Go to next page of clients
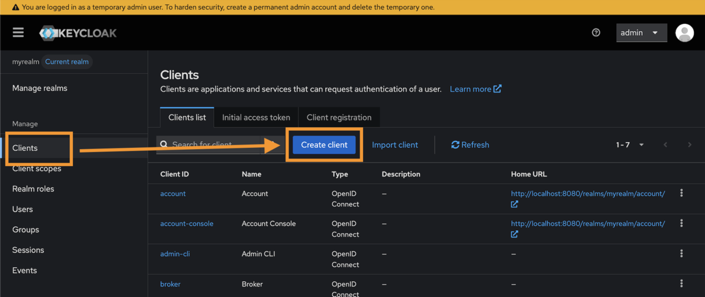The height and width of the screenshot is (297, 705). coord(690,145)
